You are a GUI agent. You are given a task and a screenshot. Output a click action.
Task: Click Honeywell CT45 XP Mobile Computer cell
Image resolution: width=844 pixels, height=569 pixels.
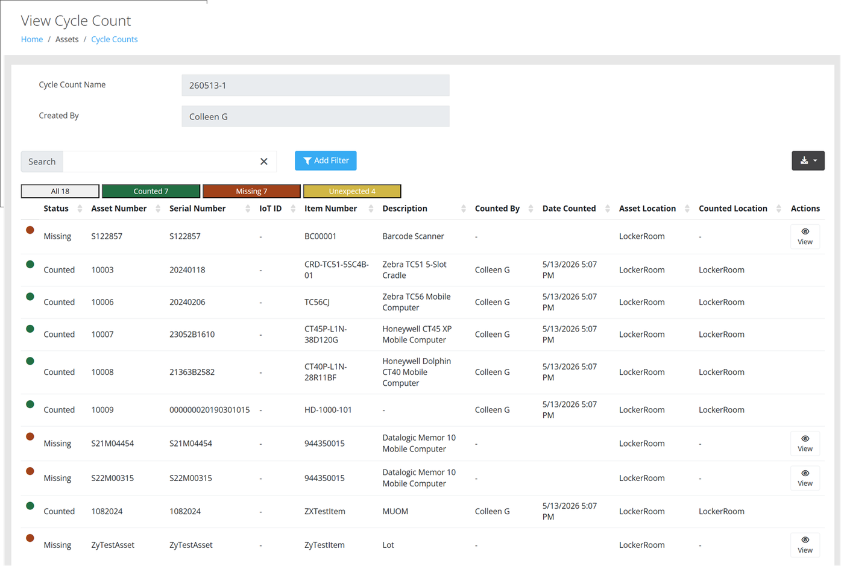pyautogui.click(x=417, y=335)
